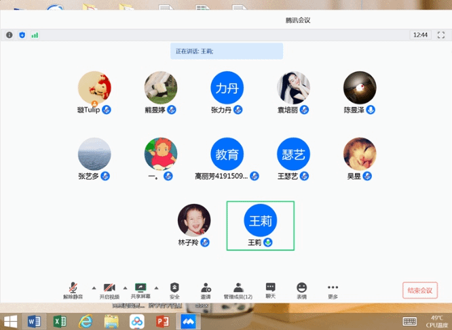Toggle fullscreen mode icon at top right
The width and height of the screenshot is (452, 330).
pyautogui.click(x=439, y=35)
